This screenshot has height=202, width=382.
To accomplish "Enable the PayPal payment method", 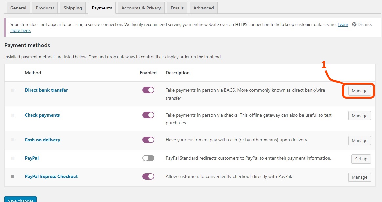I will coord(148,158).
